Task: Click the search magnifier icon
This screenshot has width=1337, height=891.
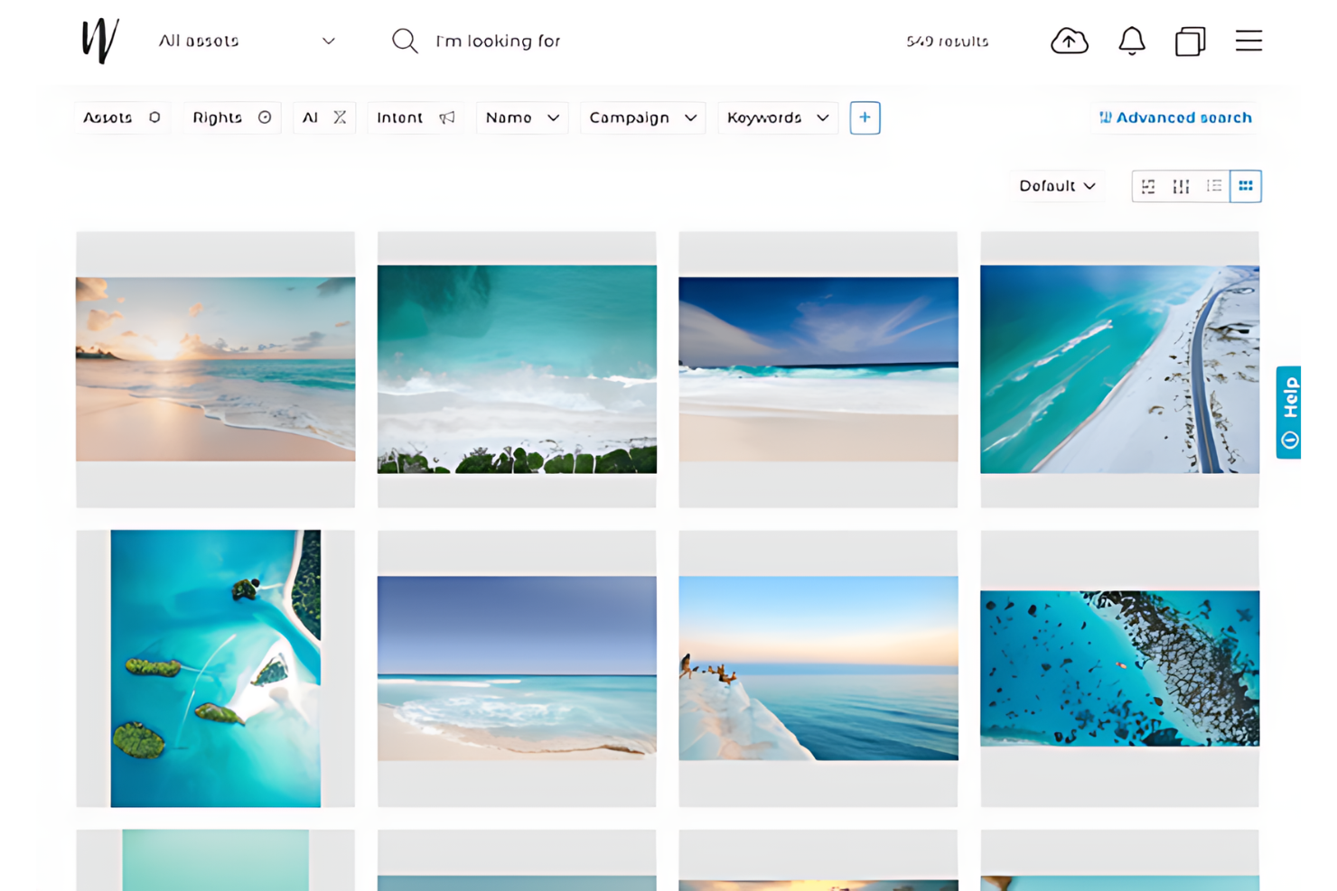Action: pos(405,41)
